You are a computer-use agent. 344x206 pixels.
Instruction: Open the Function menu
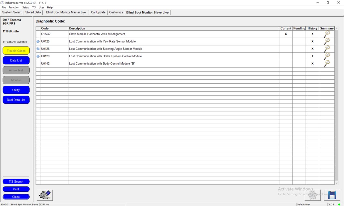[x=14, y=8]
